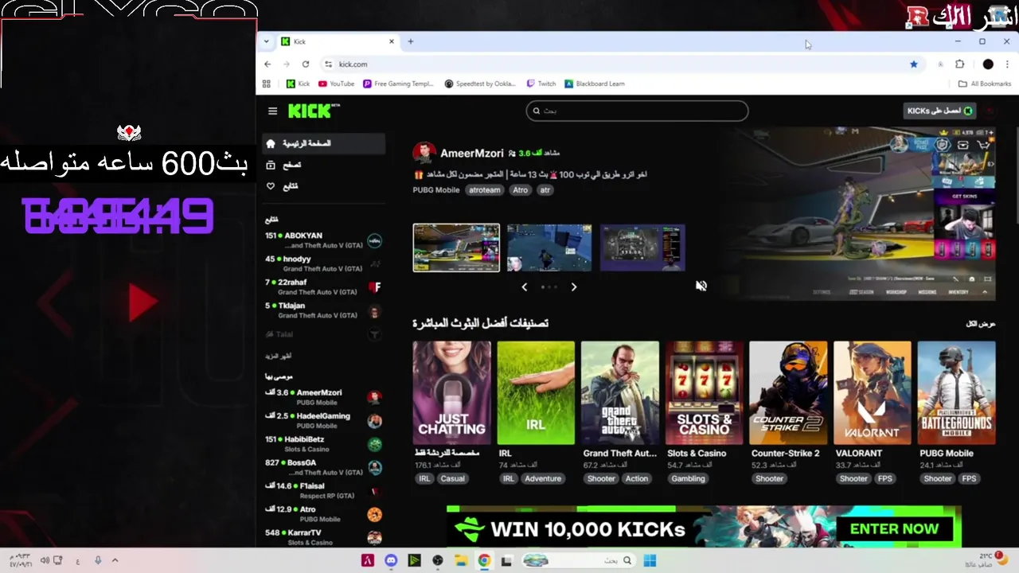1019x573 pixels.
Task: Open File Explorer from the taskbar
Action: click(x=461, y=560)
